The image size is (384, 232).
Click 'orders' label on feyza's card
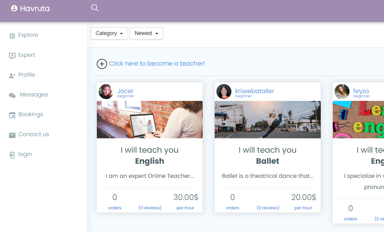coord(351,219)
